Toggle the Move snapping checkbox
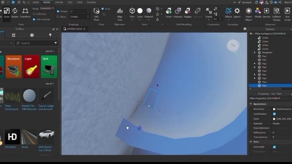This screenshot has height=164, width=292. [58, 17]
